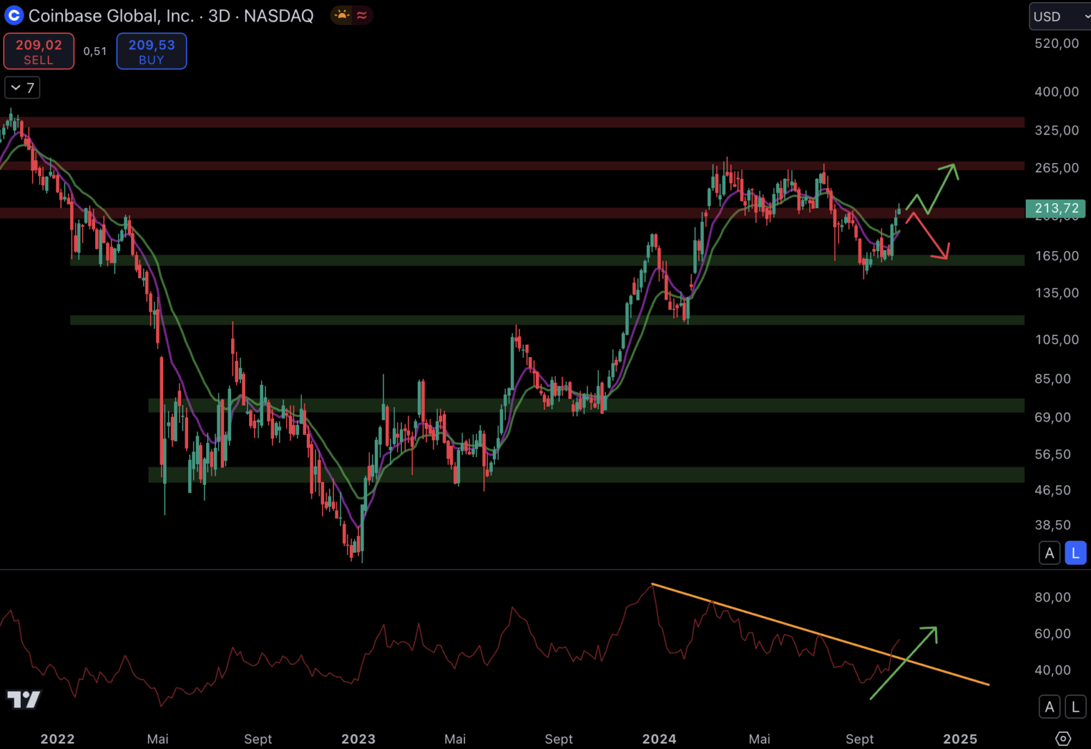Expand the collapsed indicators legend showing 7
Screen dimensions: 1091x749
click(22, 88)
